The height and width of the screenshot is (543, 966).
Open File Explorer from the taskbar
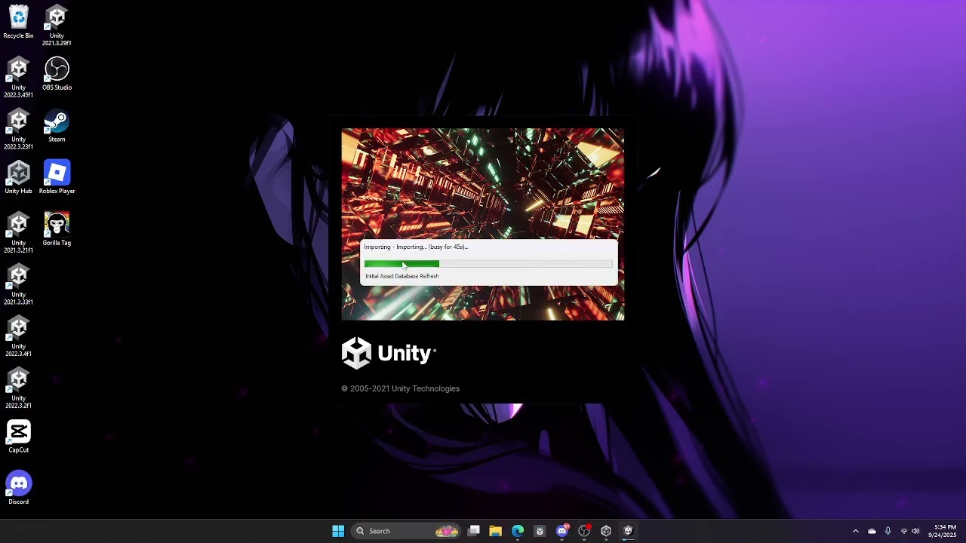496,531
